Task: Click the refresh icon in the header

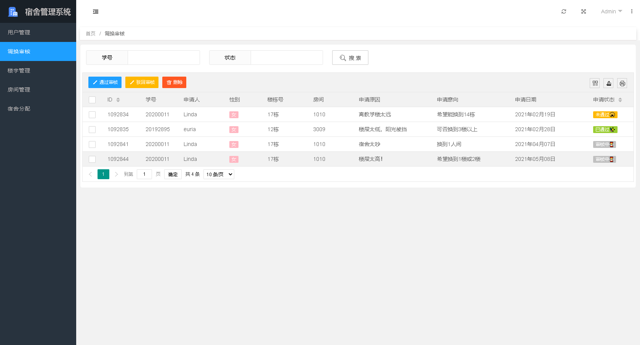Action: click(x=564, y=11)
